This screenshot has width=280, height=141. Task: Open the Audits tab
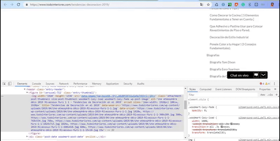141,84
